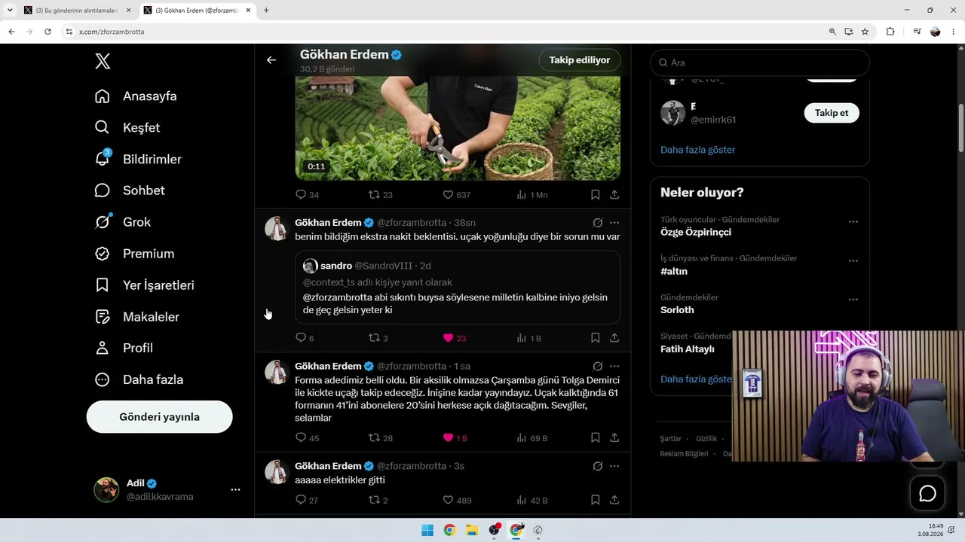Image resolution: width=965 pixels, height=542 pixels.
Task: Share the tweet quoting sandro
Action: coord(614,338)
